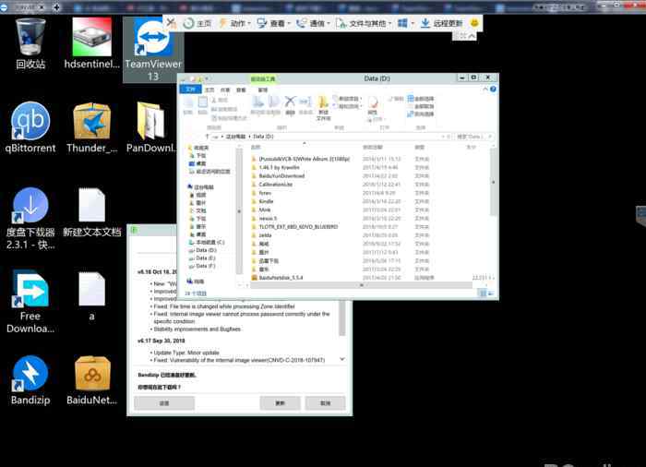The image size is (646, 467).
Task: Open the 动作 dropdown in TeamViewer toolbar
Action: (234, 23)
